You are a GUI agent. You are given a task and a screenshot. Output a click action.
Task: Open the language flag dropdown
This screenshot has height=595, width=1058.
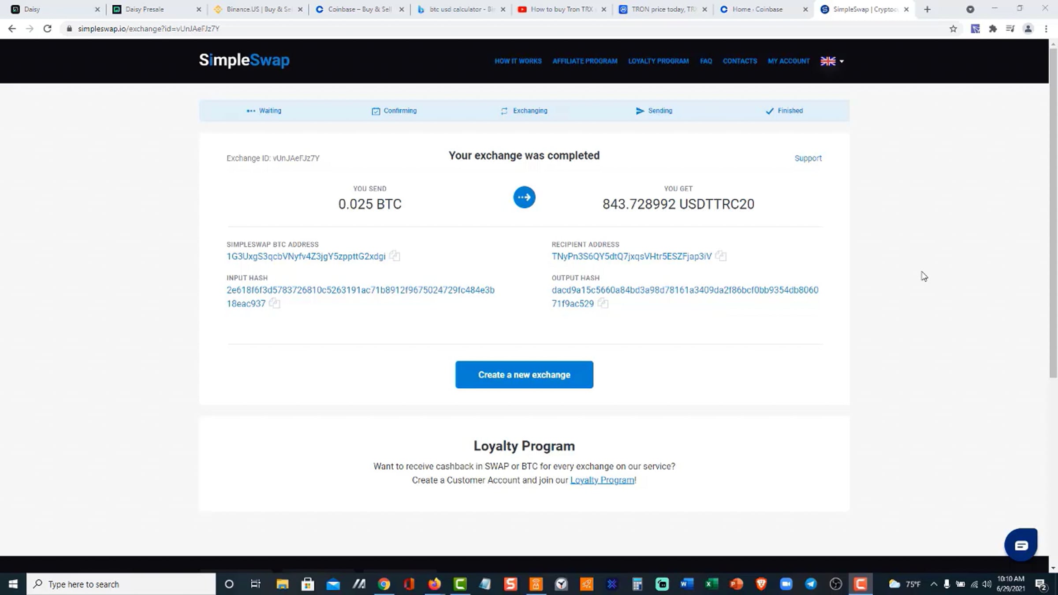pos(832,61)
